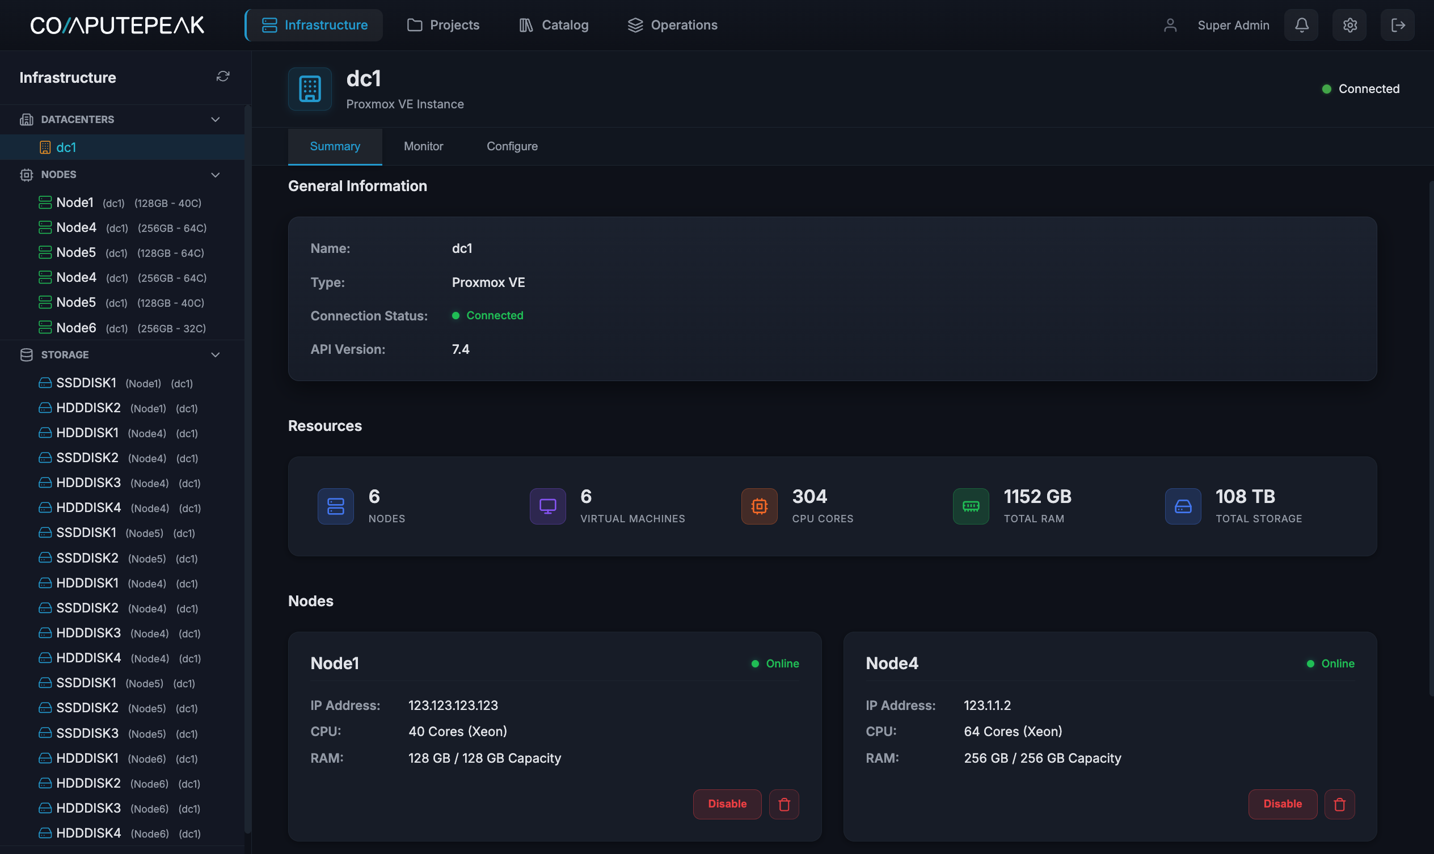Switch to the Configure tab
Image resolution: width=1434 pixels, height=854 pixels.
512,146
